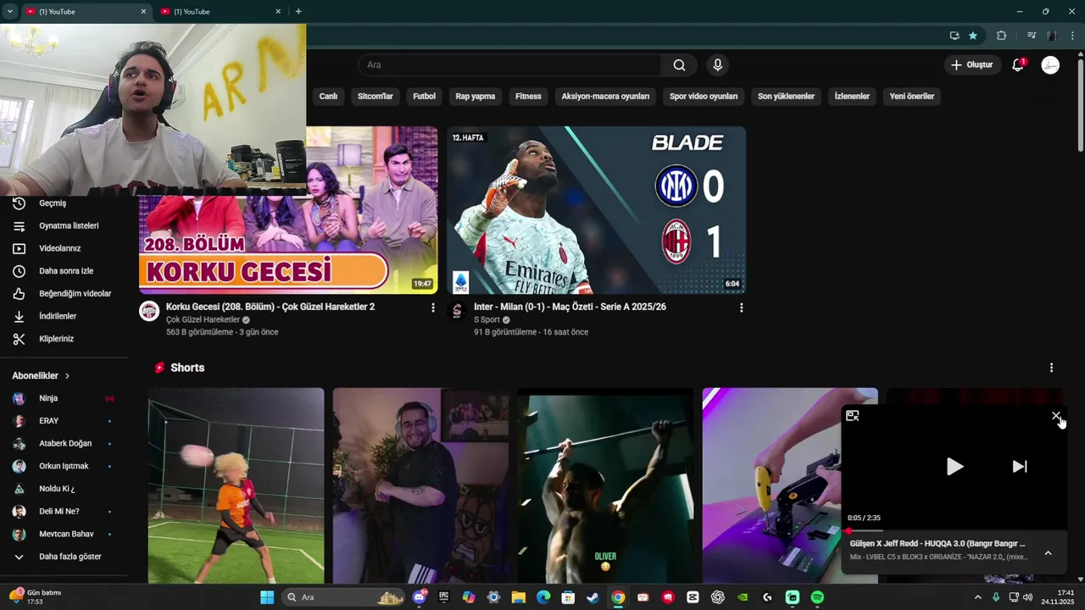1085x610 pixels.
Task: Select the Yeni öneriler chip
Action: (x=911, y=97)
